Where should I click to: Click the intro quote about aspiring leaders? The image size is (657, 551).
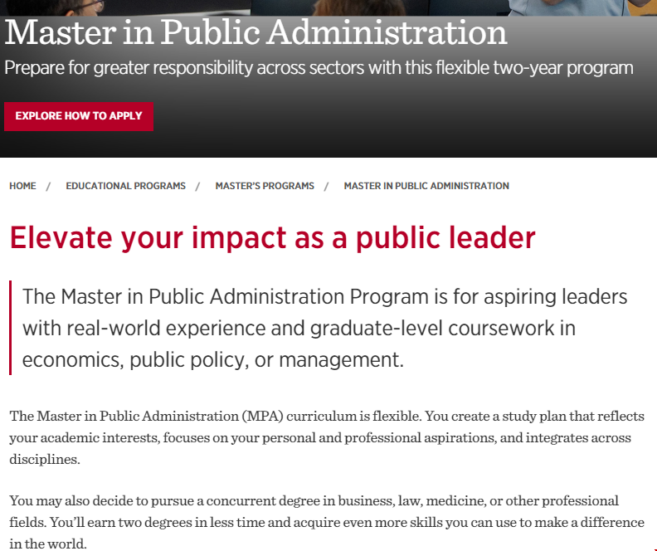[x=325, y=328]
